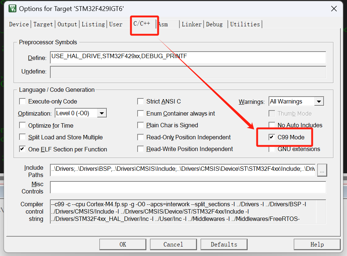The width and height of the screenshot is (347, 256).
Task: Click the Defaults button
Action: point(224,244)
